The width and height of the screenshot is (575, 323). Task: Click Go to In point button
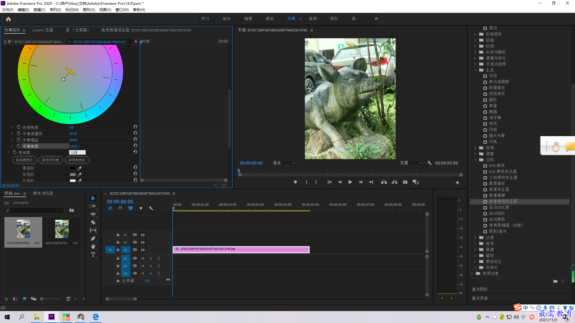[329, 182]
